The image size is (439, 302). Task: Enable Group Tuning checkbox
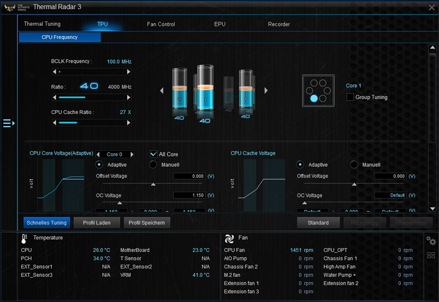[x=350, y=97]
